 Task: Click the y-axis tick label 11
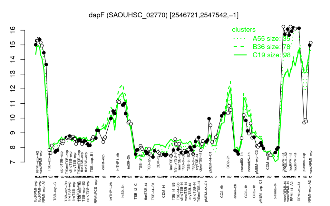[x=13, y=103]
